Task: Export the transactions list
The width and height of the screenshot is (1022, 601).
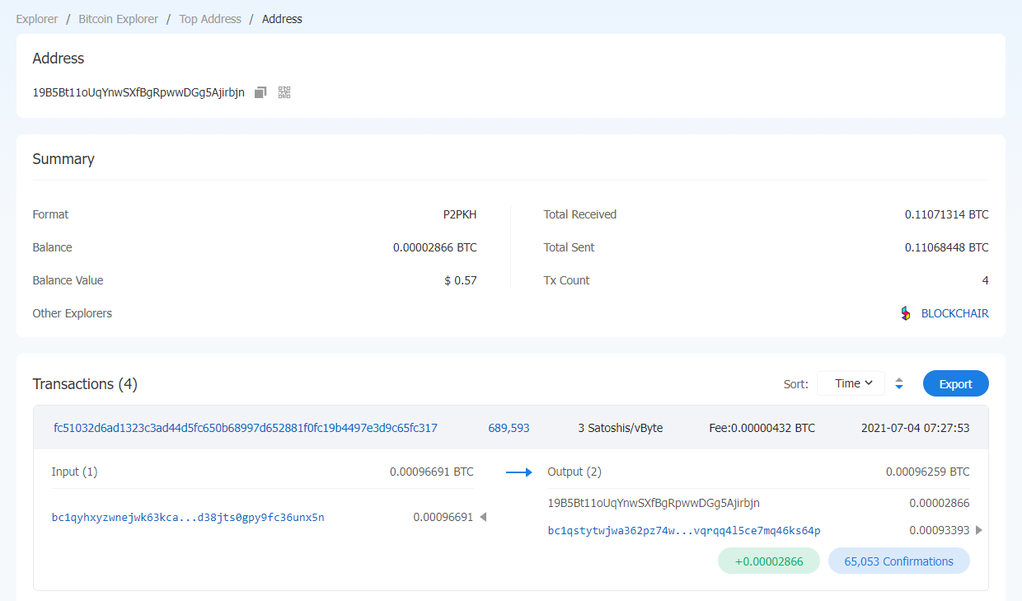Action: pos(956,383)
